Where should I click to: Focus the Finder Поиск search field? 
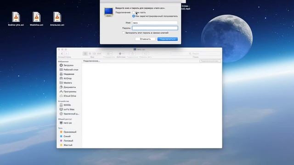196,54
